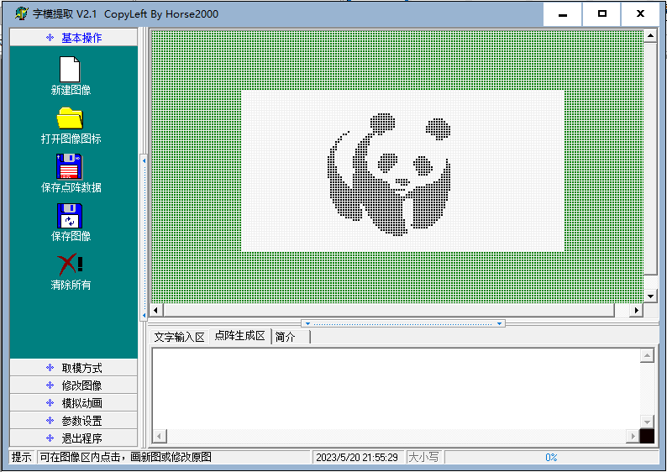Image resolution: width=667 pixels, height=472 pixels.
Task: Expand the 取模方式 panel
Action: tap(74, 367)
